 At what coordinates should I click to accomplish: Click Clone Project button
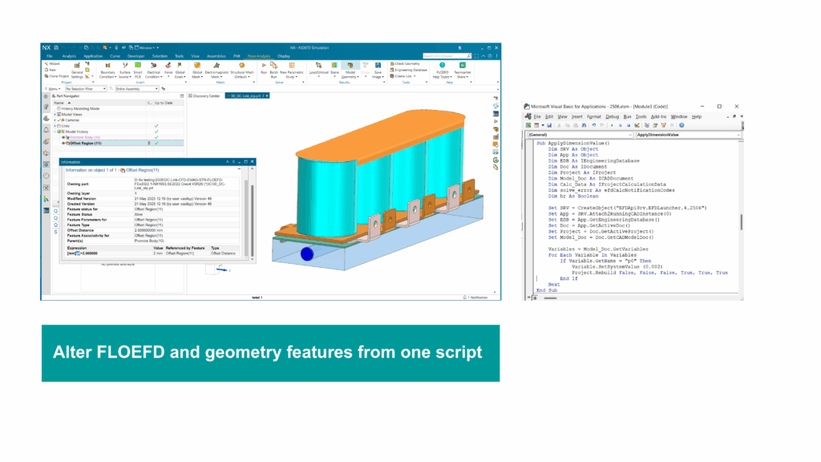pos(58,75)
